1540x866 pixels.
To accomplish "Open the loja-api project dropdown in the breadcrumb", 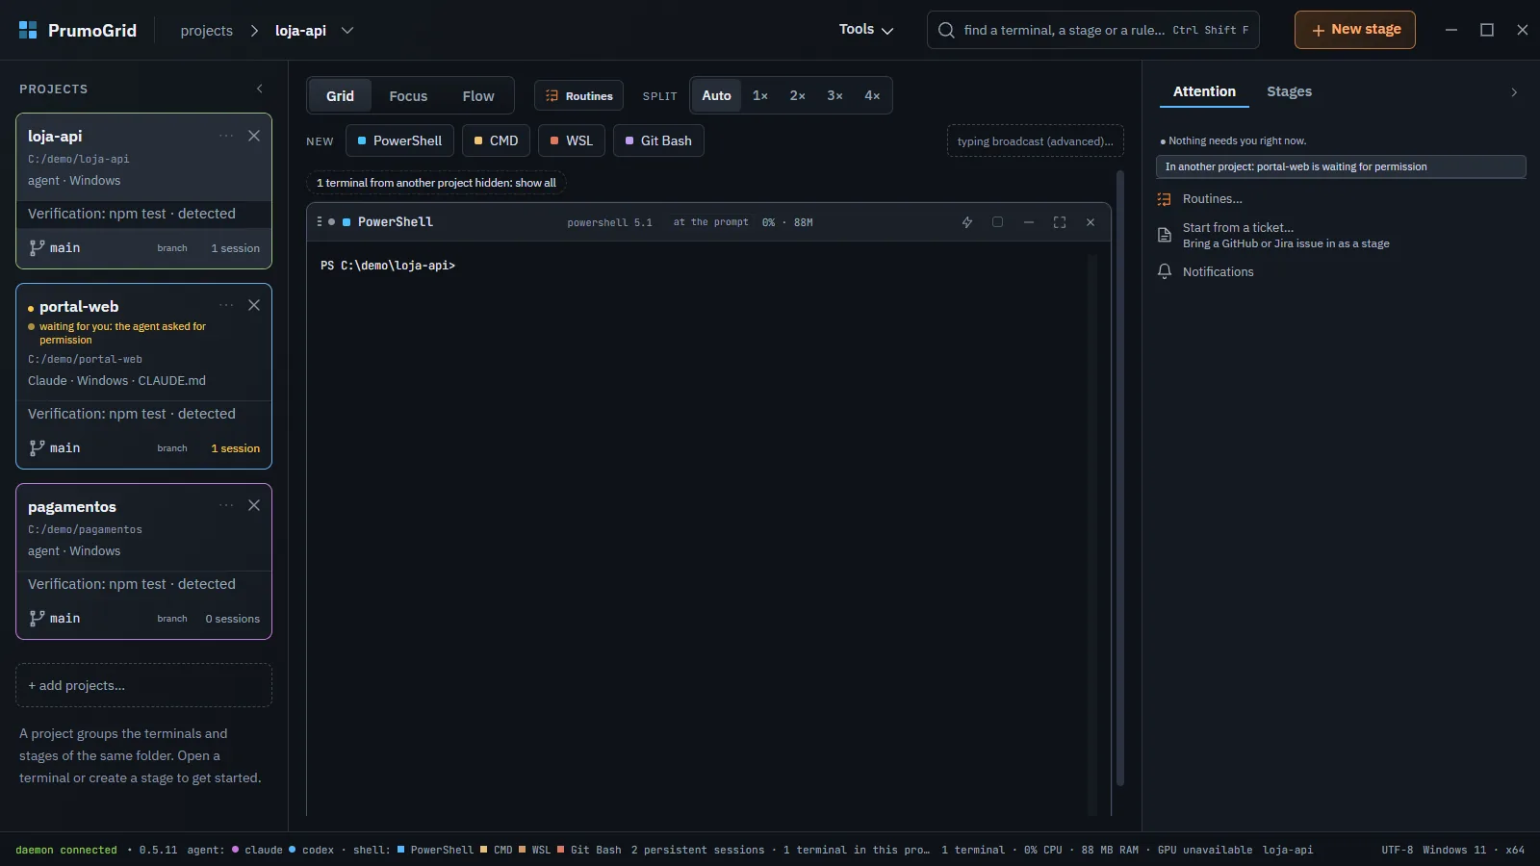I will coord(347,30).
